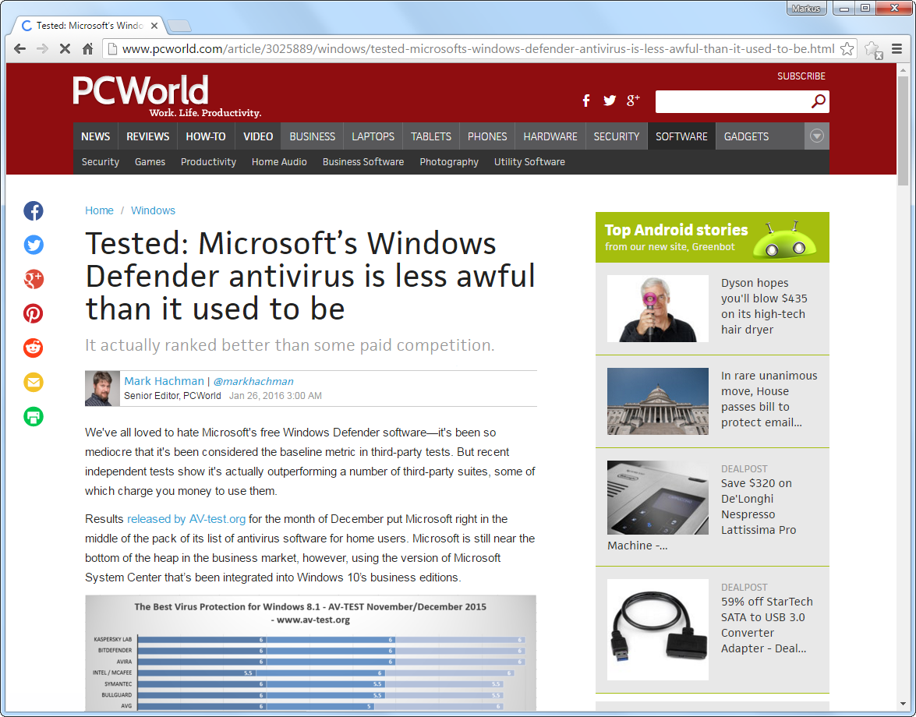Select Utility Software submenu item
The image size is (916, 717).
529,162
